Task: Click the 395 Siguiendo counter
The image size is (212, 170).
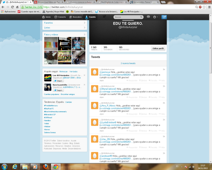Action: [x=108, y=48]
